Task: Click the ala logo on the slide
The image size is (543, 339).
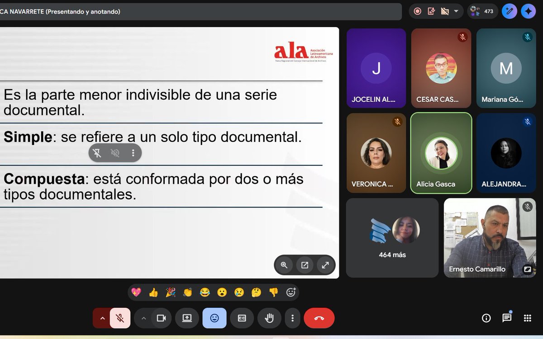Action: pos(303,52)
